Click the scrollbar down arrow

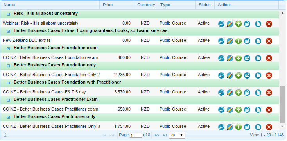283,127
